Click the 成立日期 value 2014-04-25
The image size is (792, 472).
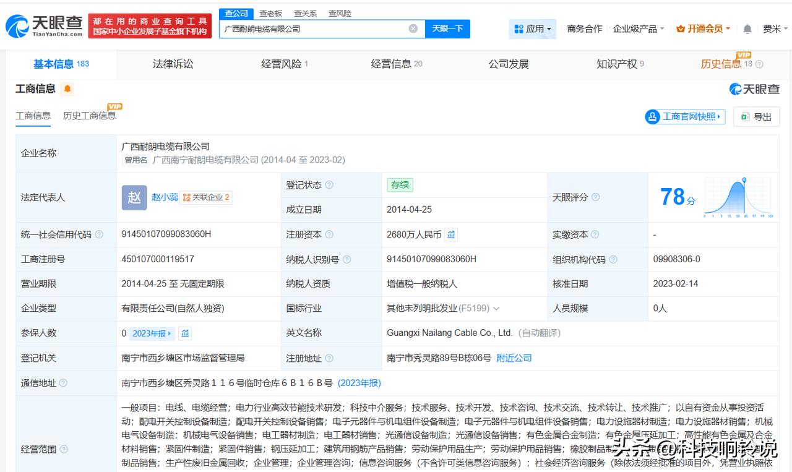410,210
